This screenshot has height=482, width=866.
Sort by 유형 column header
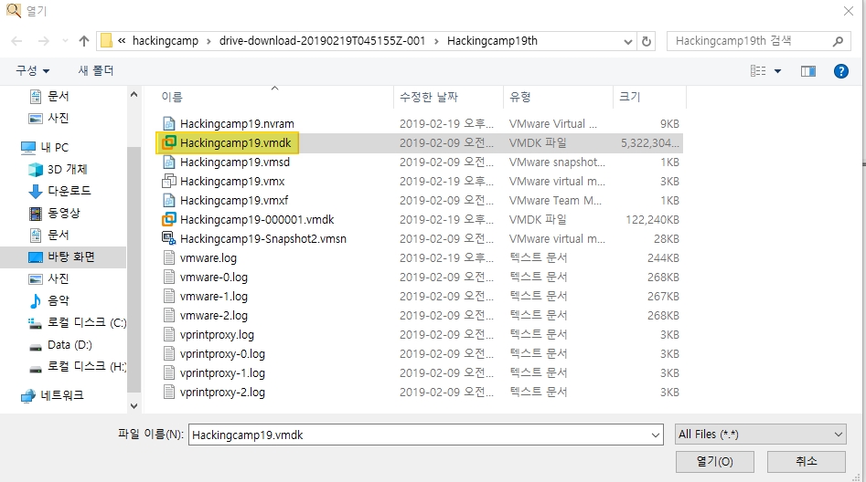(x=520, y=97)
